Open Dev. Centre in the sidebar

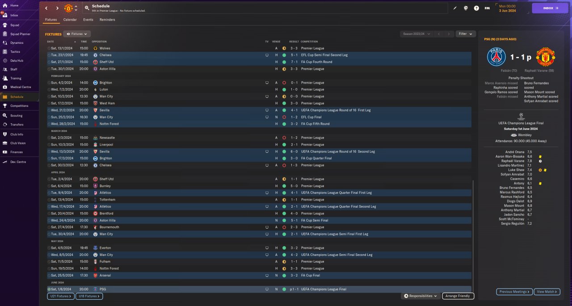[19, 162]
